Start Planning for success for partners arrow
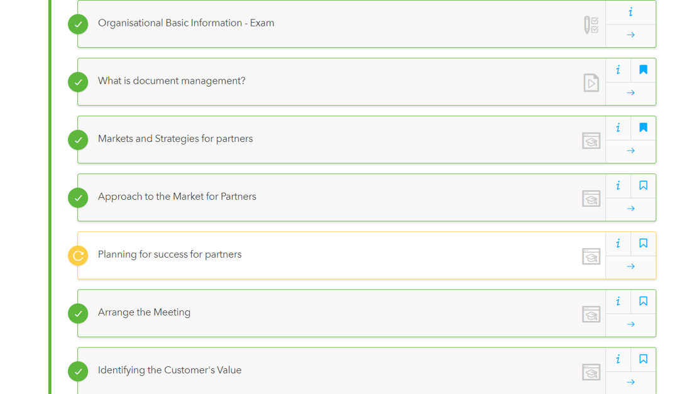The height and width of the screenshot is (394, 682). tap(630, 266)
